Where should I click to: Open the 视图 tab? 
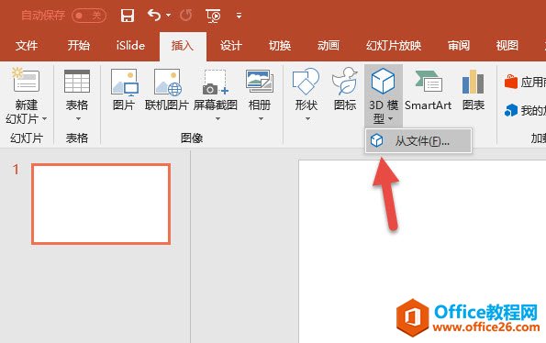click(x=507, y=46)
